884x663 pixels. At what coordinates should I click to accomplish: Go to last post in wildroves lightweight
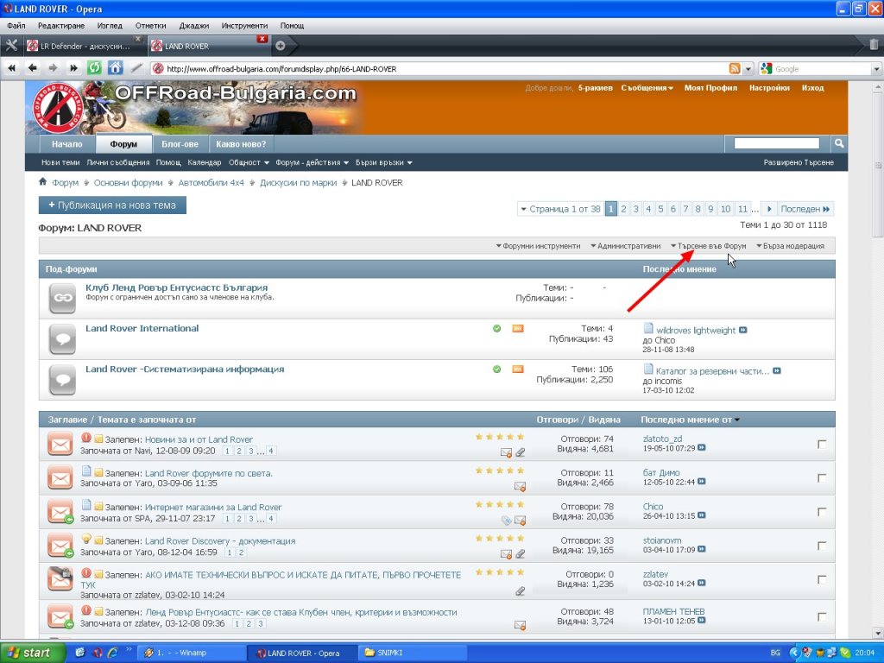pos(743,331)
